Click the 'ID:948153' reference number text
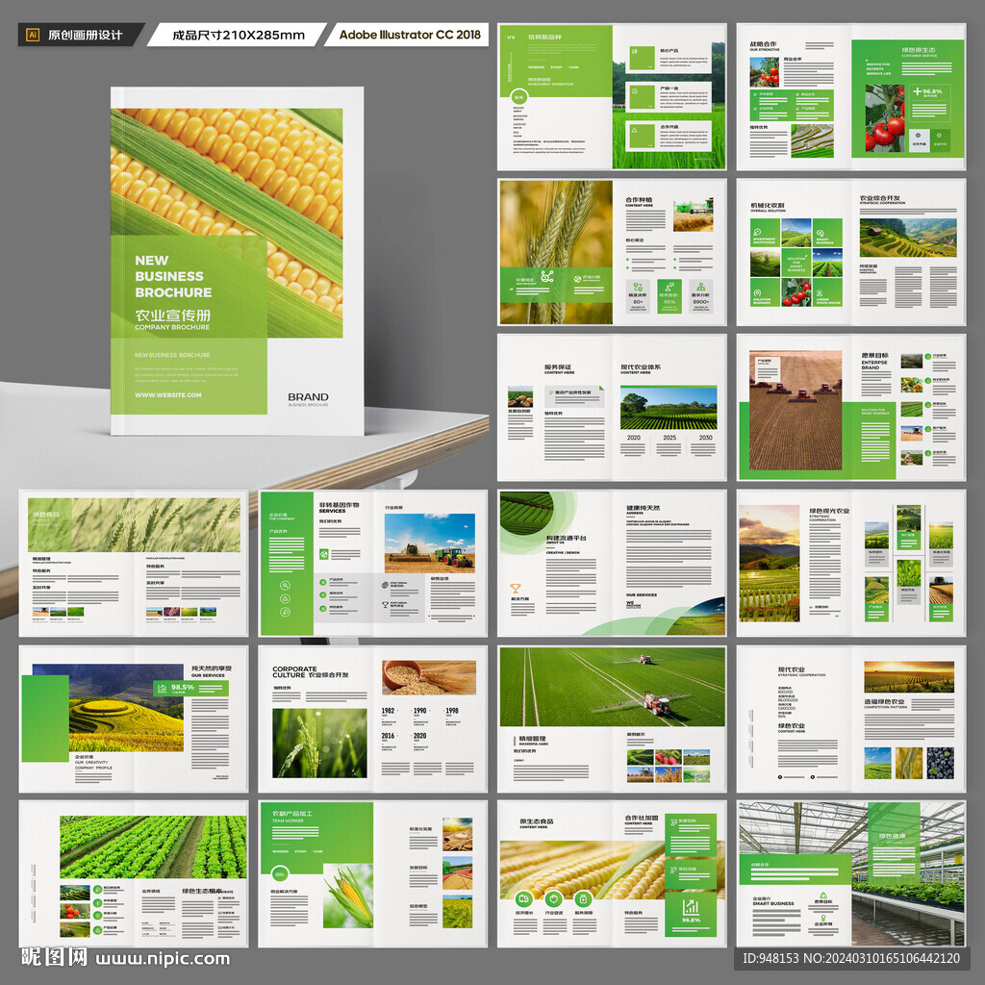The width and height of the screenshot is (985, 985). click(x=770, y=959)
